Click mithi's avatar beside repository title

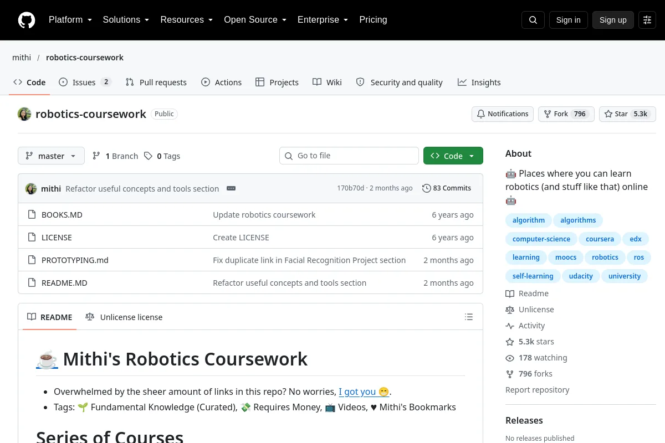click(24, 114)
